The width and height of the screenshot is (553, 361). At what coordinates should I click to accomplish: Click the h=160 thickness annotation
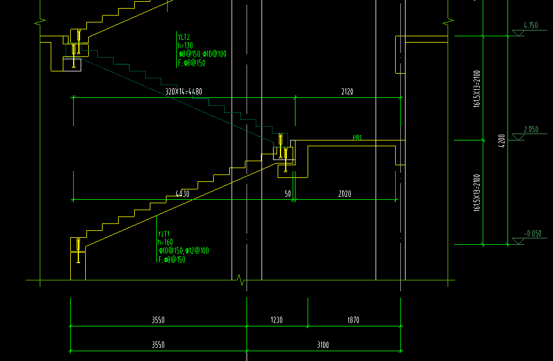[165, 242]
